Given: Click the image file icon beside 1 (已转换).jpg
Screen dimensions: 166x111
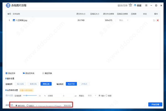Looking at the screenshot, I should coord(14,20).
